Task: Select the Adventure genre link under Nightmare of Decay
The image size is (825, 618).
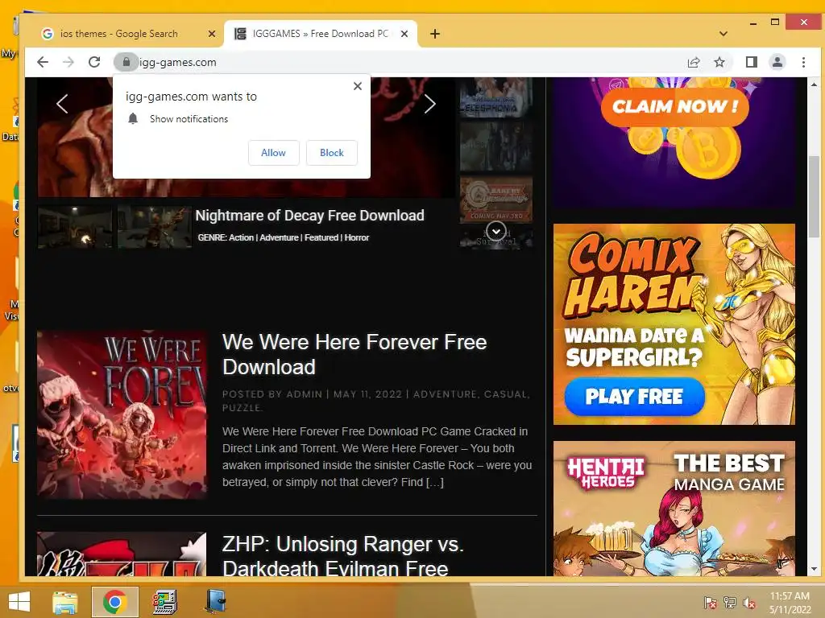Action: tap(279, 237)
